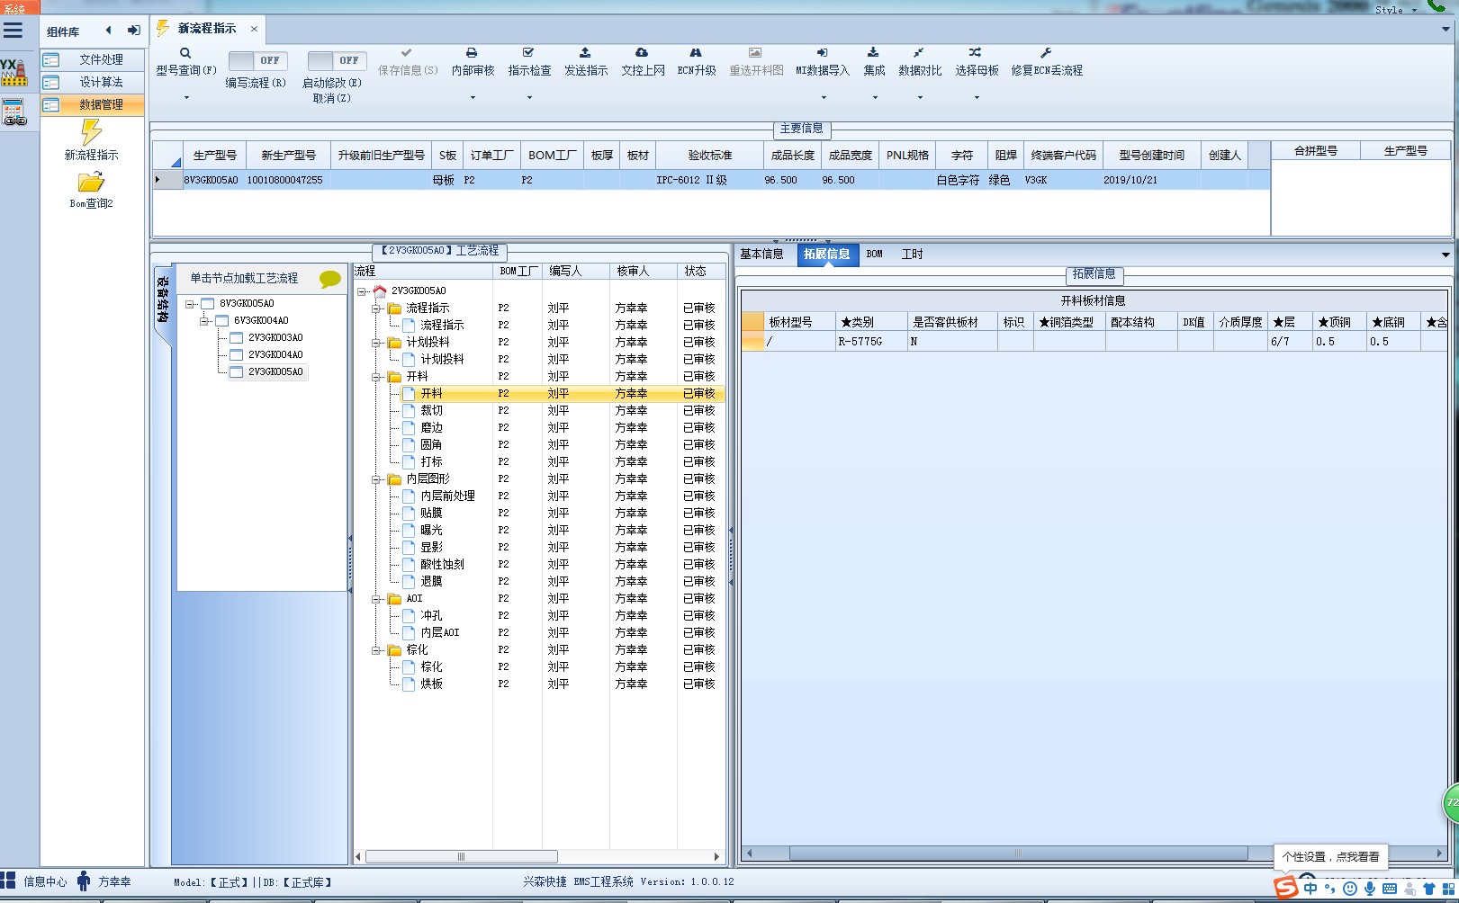This screenshot has width=1459, height=903.
Task: Click the 指示检查 icon
Action: 528,53
